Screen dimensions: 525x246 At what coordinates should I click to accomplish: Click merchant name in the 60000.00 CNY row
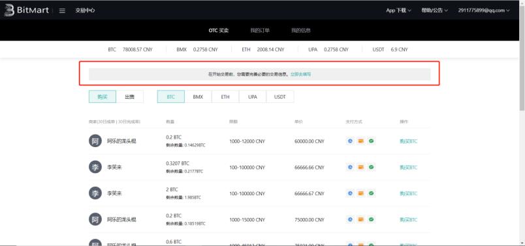121,141
